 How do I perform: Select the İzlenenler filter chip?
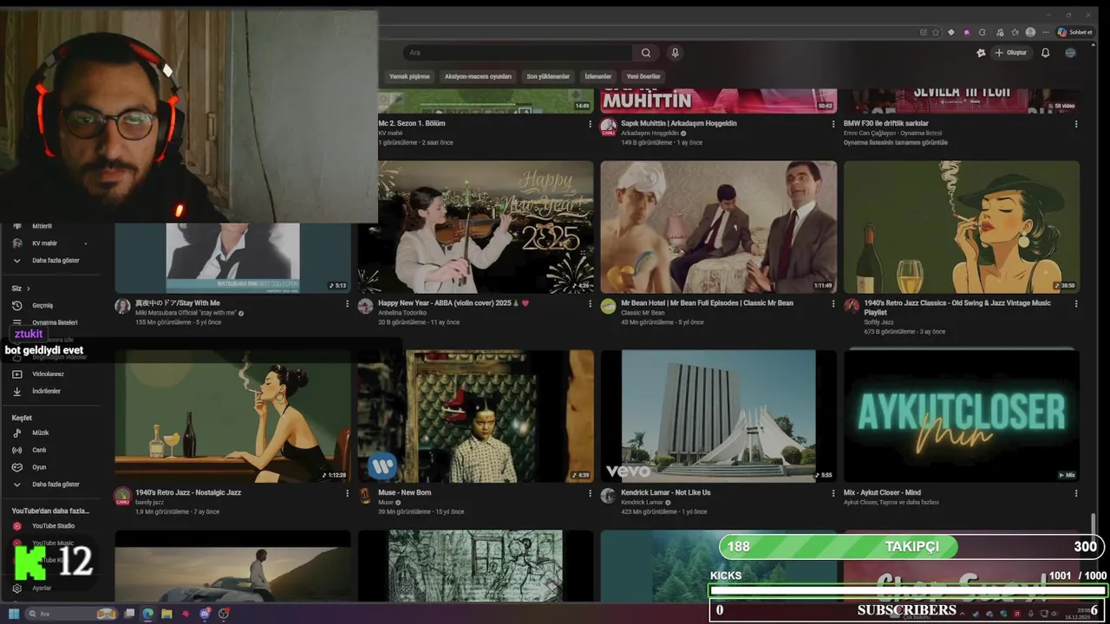(x=598, y=76)
